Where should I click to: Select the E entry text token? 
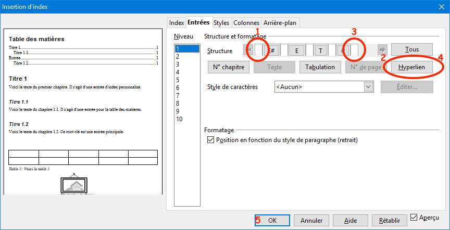coord(297,50)
